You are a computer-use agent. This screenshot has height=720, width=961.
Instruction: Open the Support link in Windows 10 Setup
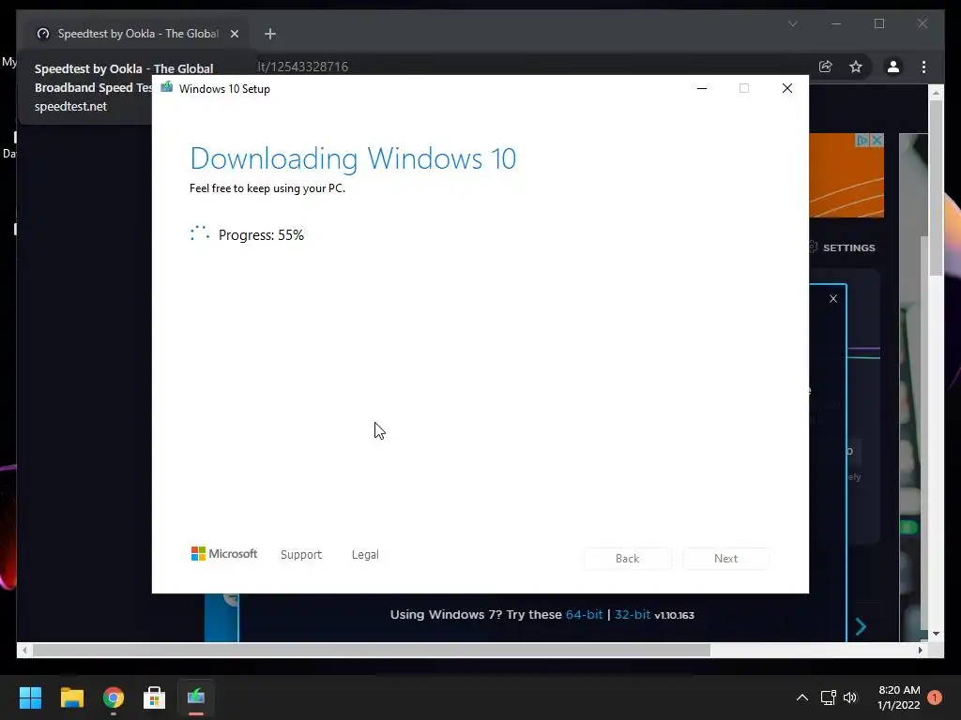pyautogui.click(x=301, y=554)
